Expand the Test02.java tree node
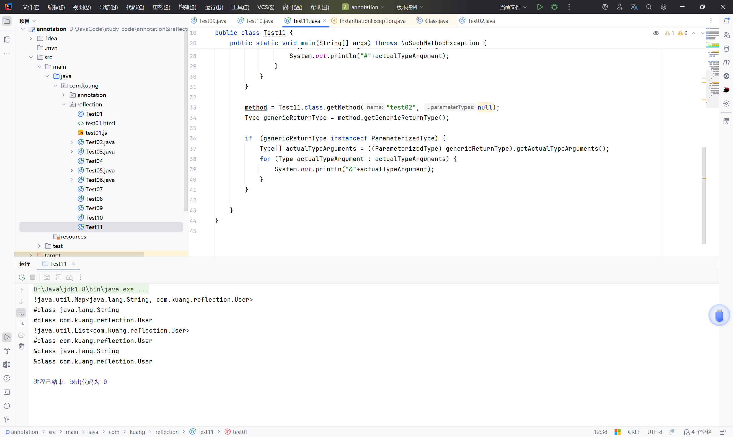733x437 pixels. tap(72, 142)
